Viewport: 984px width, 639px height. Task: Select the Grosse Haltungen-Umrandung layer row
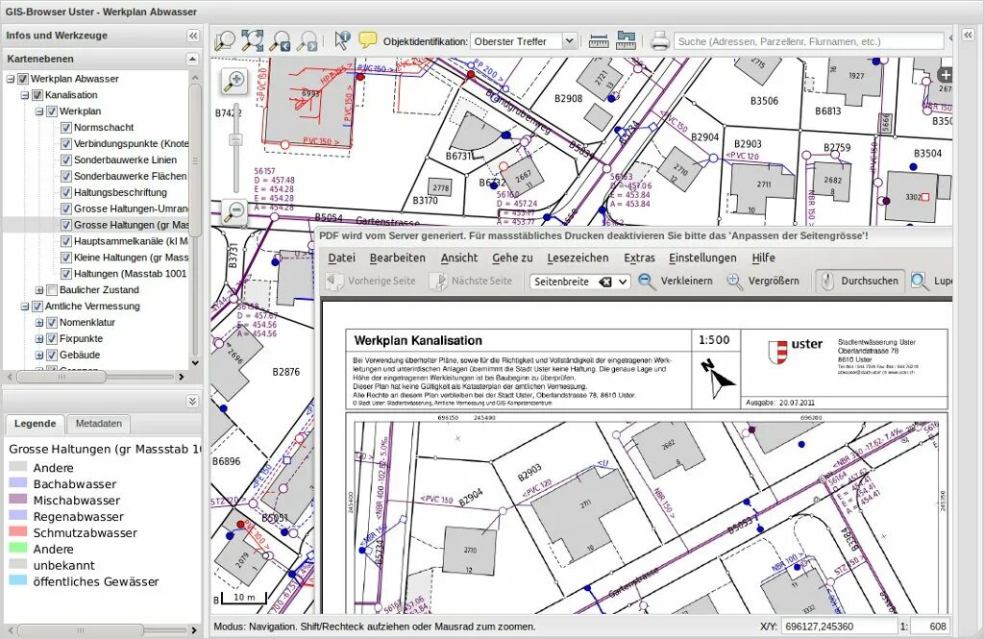click(131, 209)
